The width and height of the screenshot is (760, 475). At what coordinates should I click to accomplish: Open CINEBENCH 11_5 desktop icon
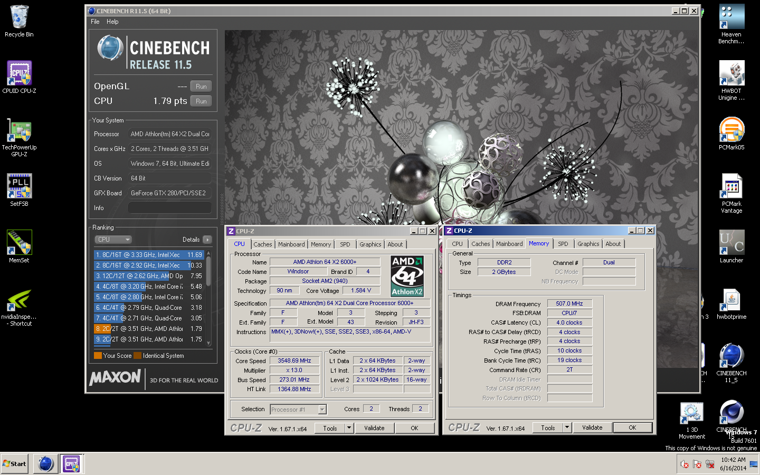(x=731, y=363)
